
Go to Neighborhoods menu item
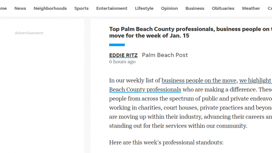50,8
